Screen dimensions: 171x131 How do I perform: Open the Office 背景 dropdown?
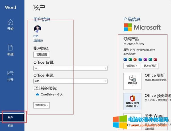pos(70,68)
